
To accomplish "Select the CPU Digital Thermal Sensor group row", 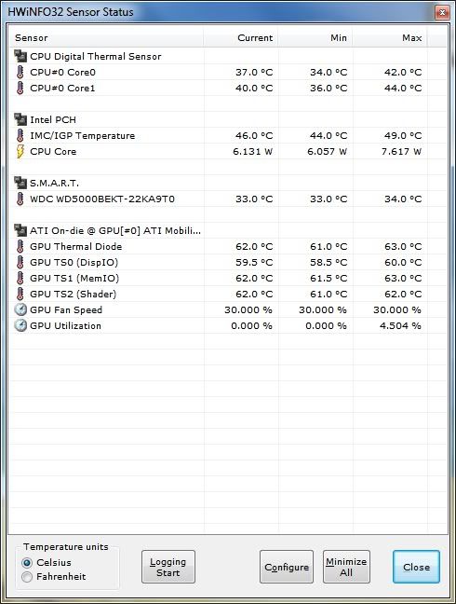I will [229, 56].
